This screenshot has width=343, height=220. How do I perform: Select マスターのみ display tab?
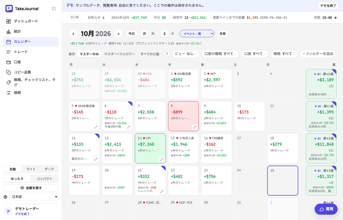click(x=89, y=54)
